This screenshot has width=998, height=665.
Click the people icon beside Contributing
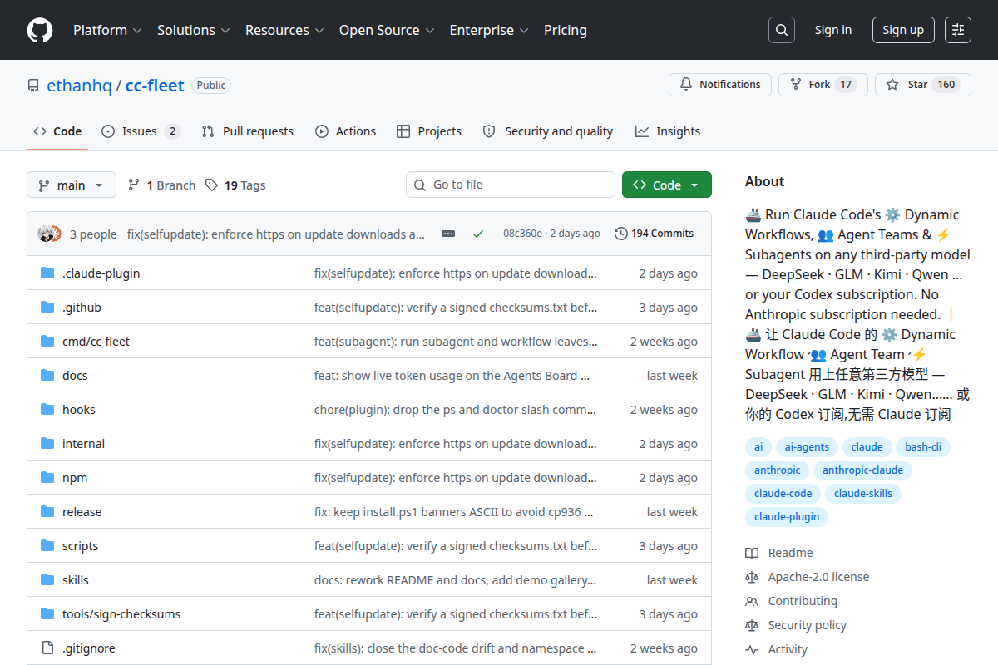(x=752, y=601)
